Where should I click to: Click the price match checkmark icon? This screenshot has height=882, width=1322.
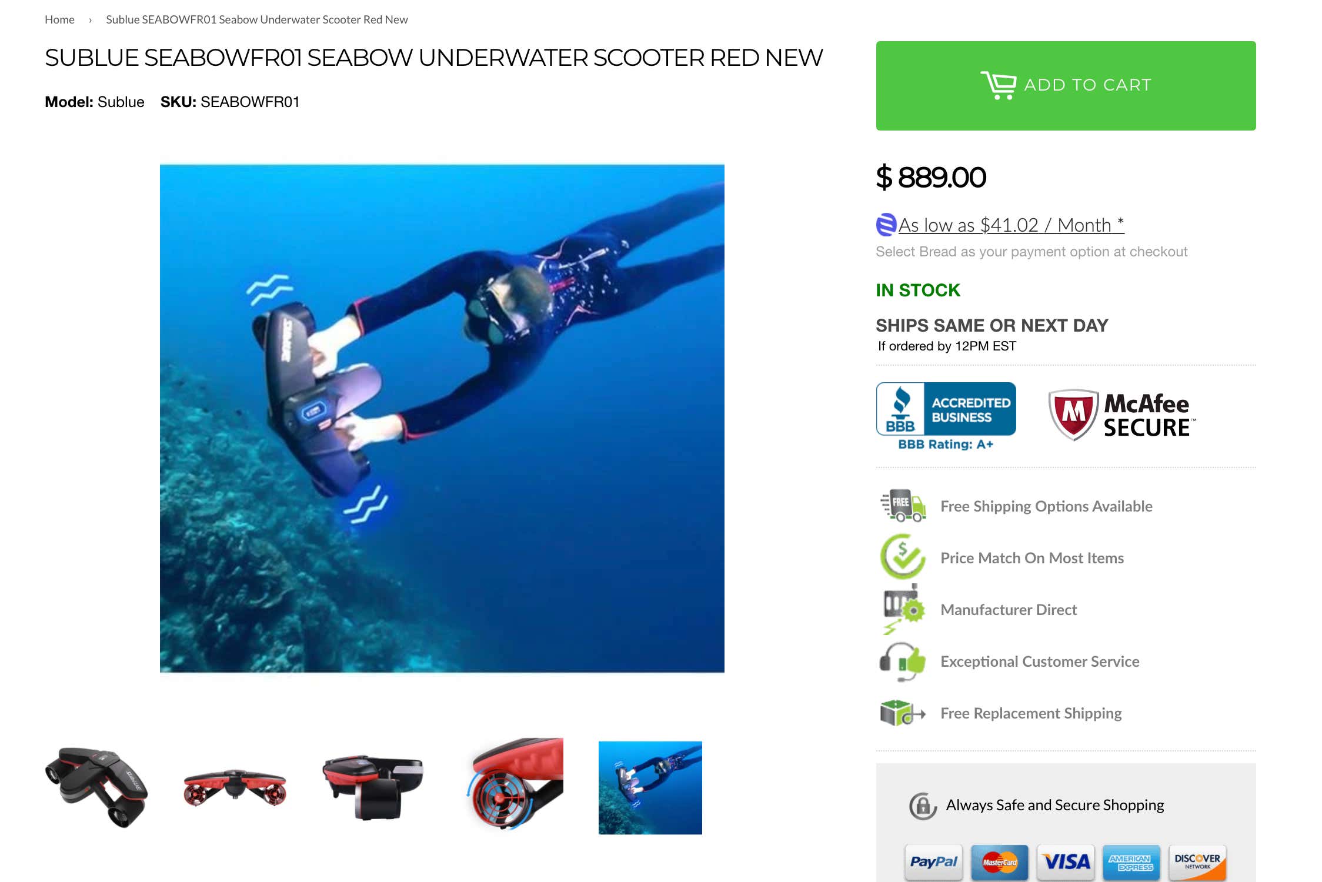[x=903, y=557]
